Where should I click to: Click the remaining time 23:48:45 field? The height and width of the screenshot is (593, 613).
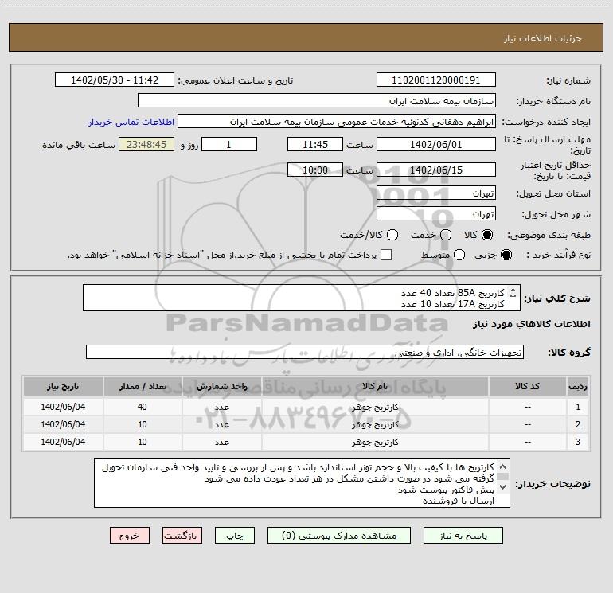[146, 144]
